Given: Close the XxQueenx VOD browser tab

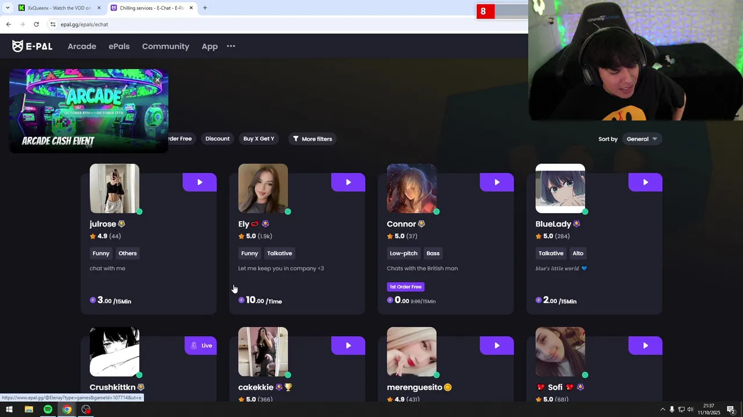Looking at the screenshot, I should click(x=99, y=8).
